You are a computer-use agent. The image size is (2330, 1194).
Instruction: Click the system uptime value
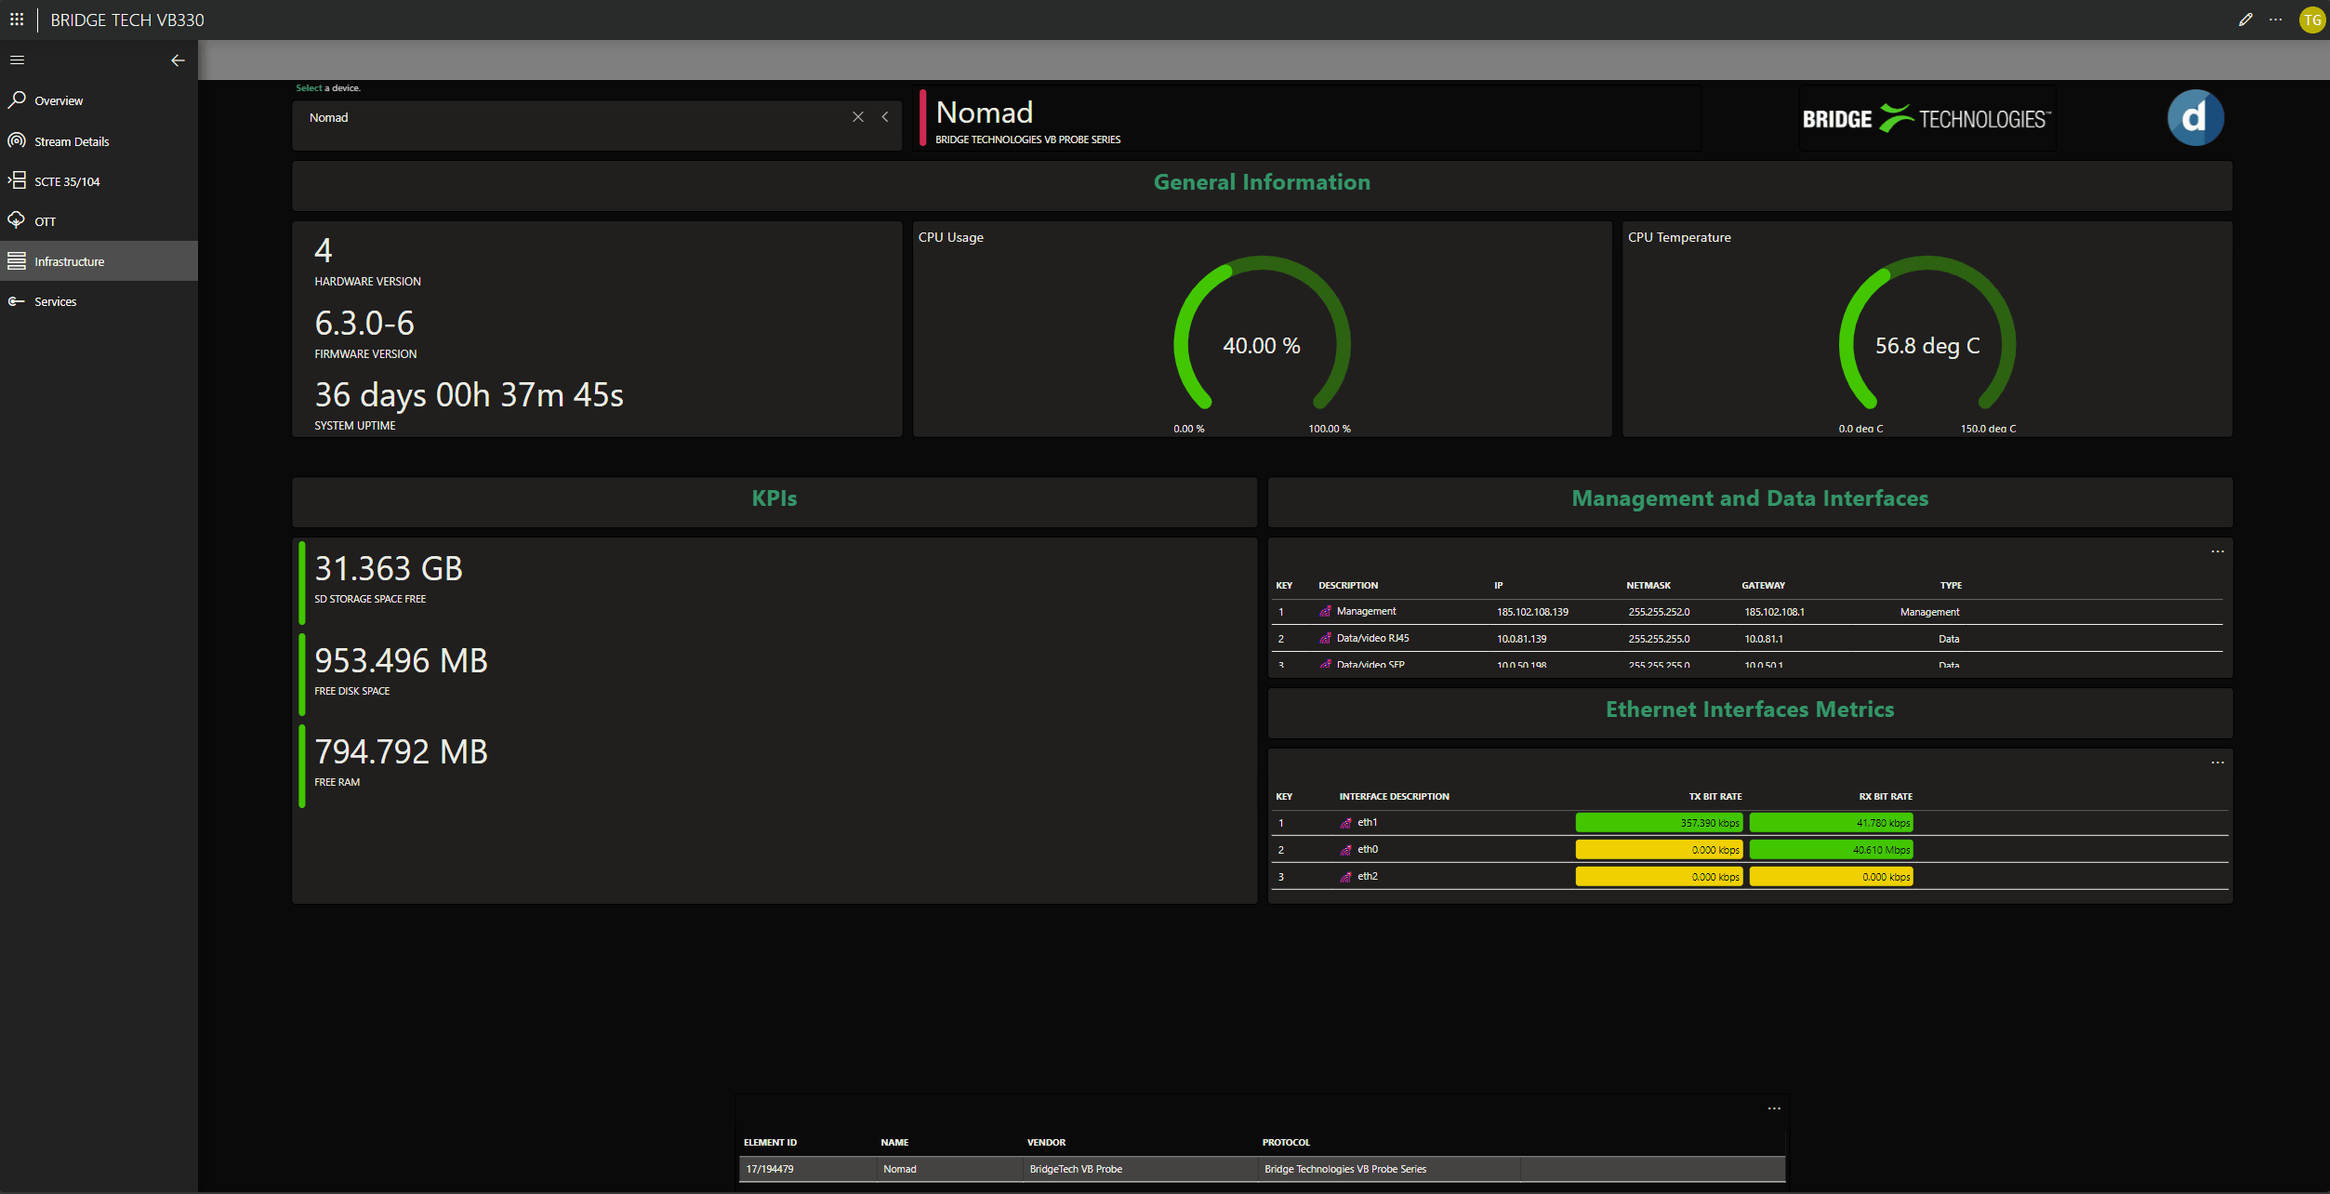pos(469,395)
